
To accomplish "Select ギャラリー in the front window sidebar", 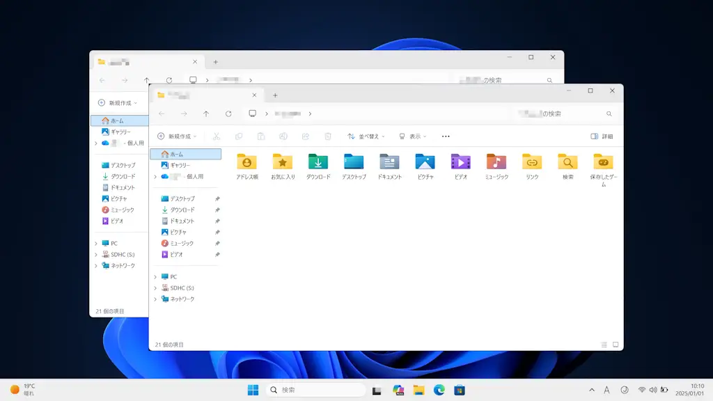I will [180, 165].
